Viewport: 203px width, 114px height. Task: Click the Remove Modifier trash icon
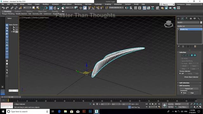click(195, 47)
